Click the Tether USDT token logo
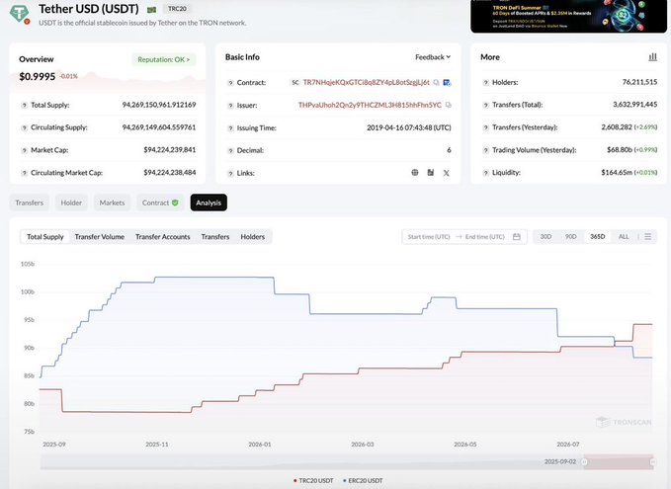The height and width of the screenshot is (489, 671). coord(19,13)
